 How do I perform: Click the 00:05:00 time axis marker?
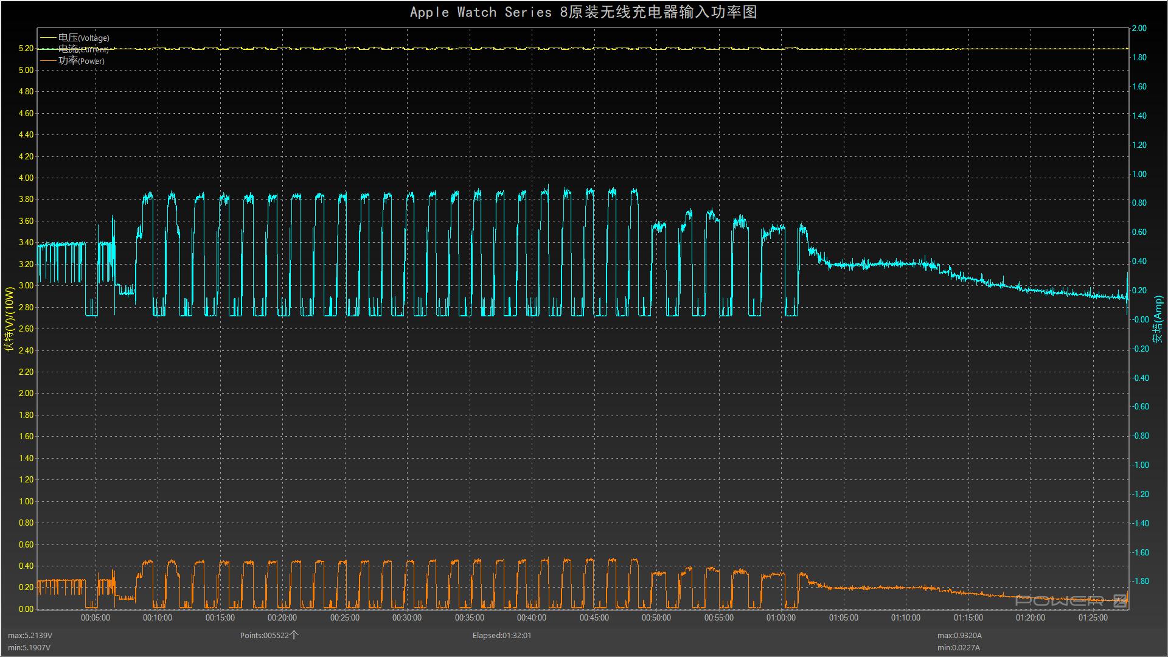pos(96,617)
